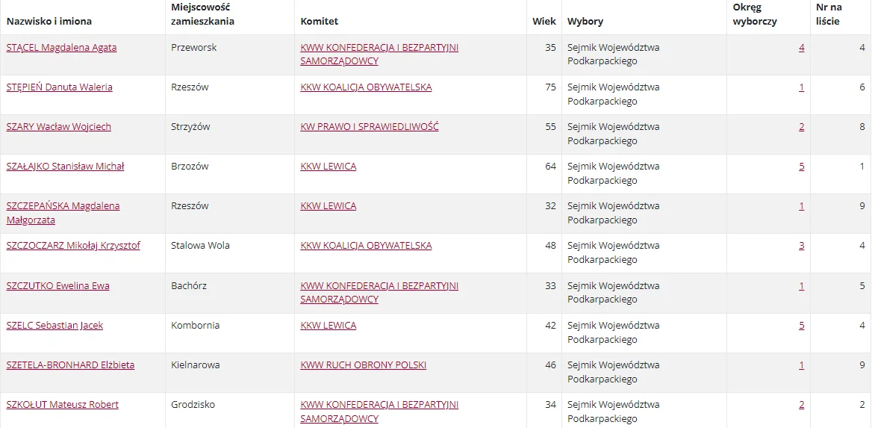This screenshot has height=428, width=872.
Task: Click district 3 link for SZCZOCZARZ
Action: 801,246
